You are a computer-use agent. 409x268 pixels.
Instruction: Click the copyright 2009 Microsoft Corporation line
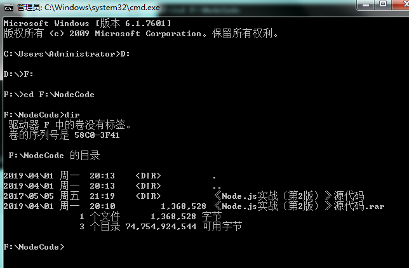(x=141, y=34)
